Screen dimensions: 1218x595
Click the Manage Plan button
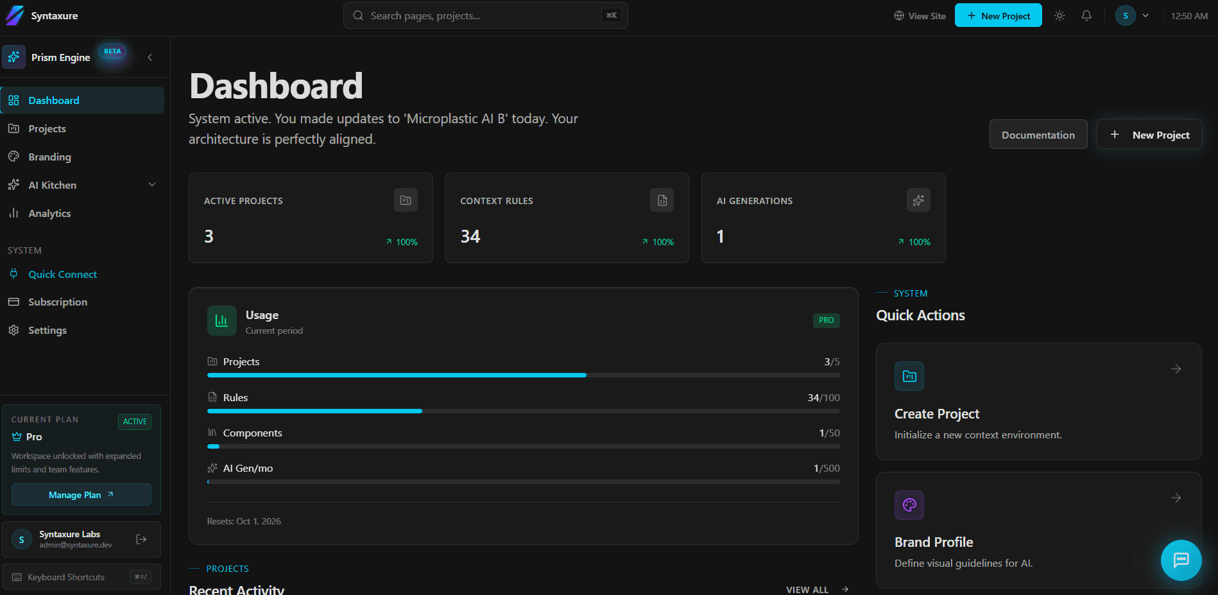tap(81, 495)
